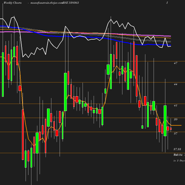Click the 0.04 change value text
Viewport: 185px width, 185px height.
179,155
